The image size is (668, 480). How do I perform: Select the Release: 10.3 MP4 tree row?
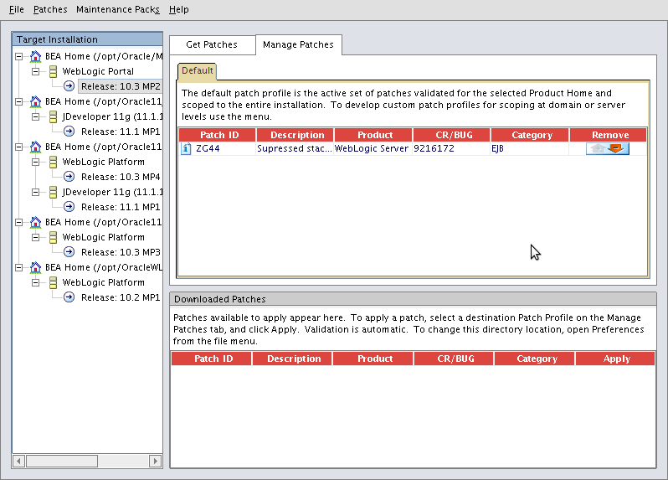[x=121, y=177]
